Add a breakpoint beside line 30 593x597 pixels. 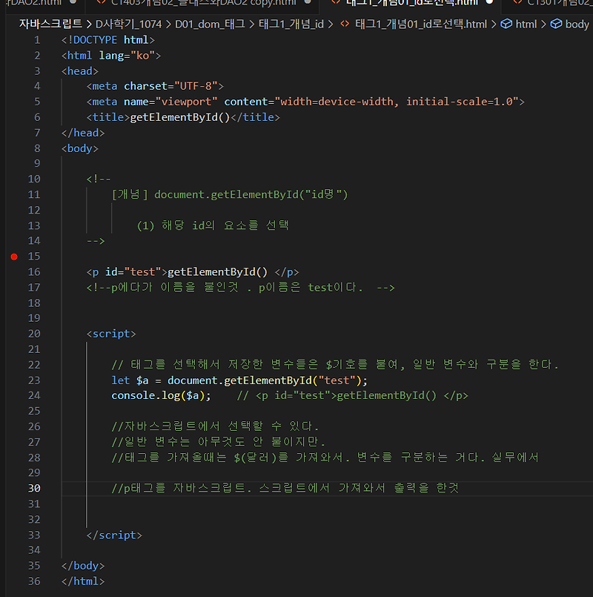(13, 488)
